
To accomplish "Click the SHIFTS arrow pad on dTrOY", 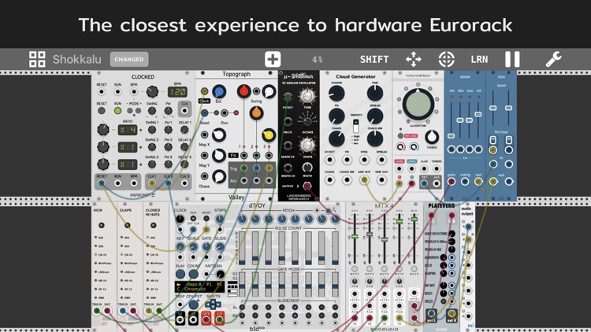I will click(213, 304).
